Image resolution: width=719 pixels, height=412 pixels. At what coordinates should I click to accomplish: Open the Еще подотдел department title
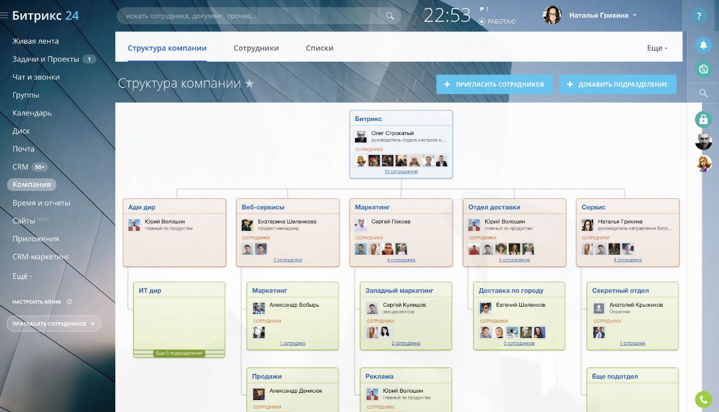[614, 376]
